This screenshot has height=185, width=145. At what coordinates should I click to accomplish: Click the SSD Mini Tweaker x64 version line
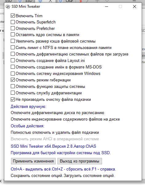[x=53, y=146]
